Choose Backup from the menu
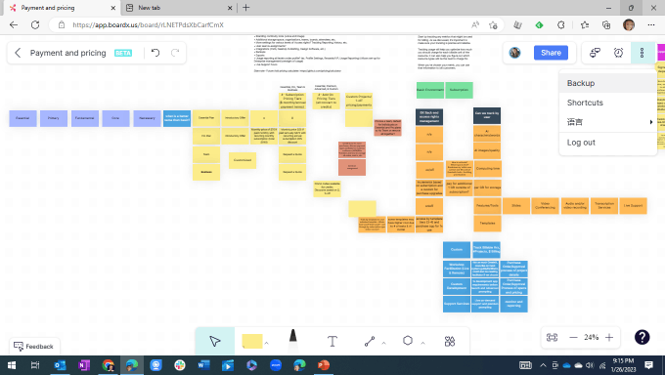Screen dimensions: 665x375 [x=607, y=83]
